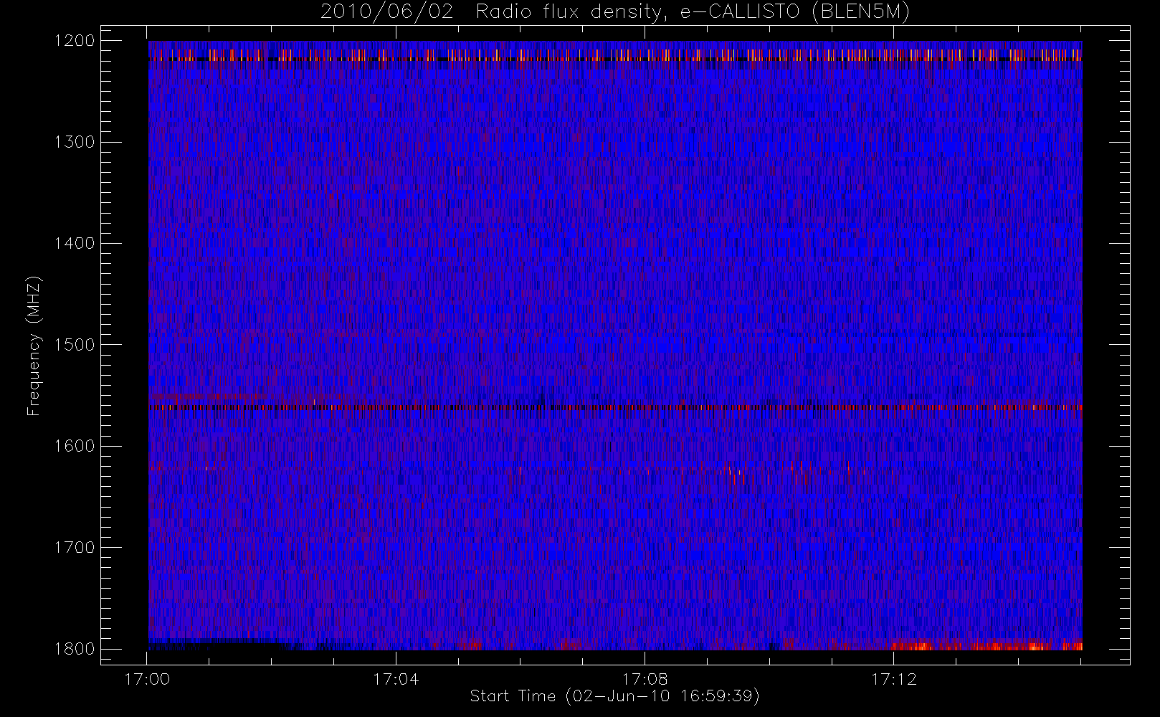
Task: Click the 'Frequency (MHZ)' axis label
Action: tap(34, 346)
